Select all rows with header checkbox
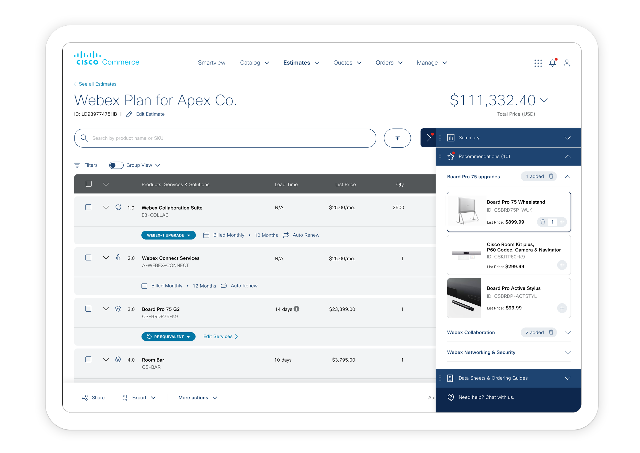This screenshot has width=640, height=453. (89, 184)
